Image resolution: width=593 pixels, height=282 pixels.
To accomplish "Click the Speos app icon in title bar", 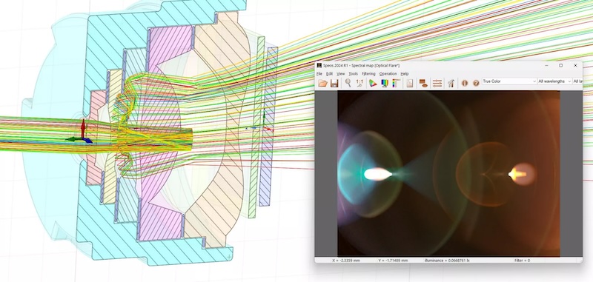I will click(319, 65).
